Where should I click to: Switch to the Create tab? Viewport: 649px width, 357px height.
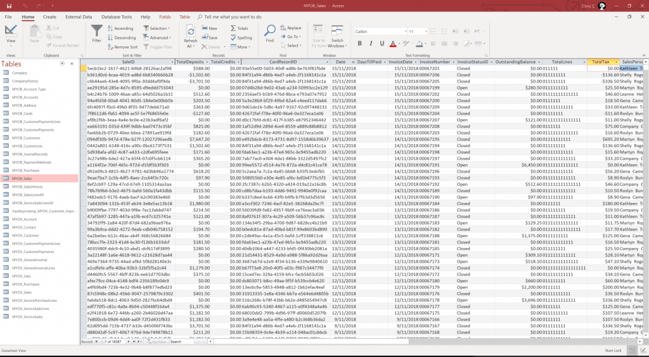pyautogui.click(x=49, y=17)
